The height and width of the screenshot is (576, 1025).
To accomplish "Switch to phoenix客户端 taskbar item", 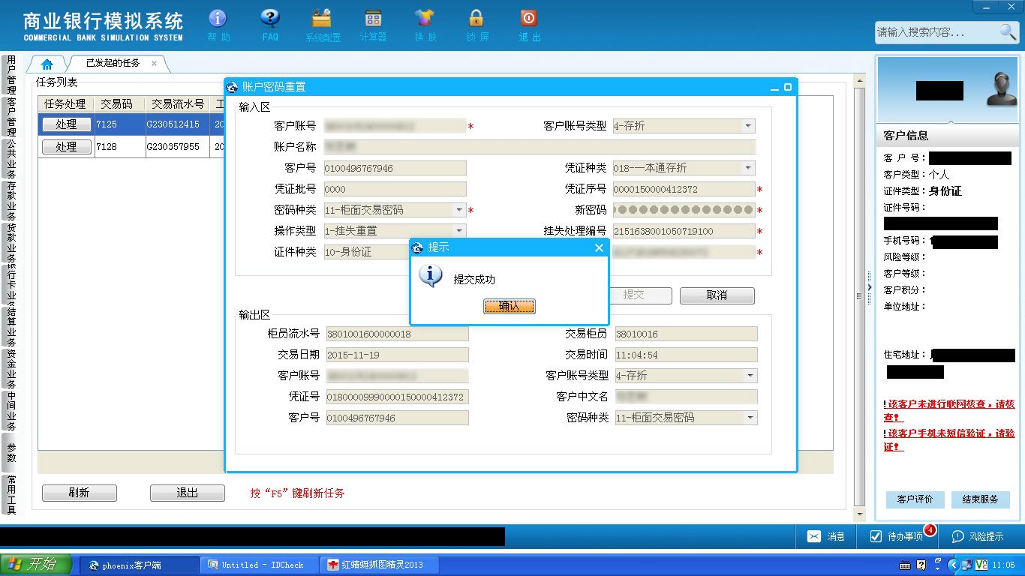I will pos(140,565).
